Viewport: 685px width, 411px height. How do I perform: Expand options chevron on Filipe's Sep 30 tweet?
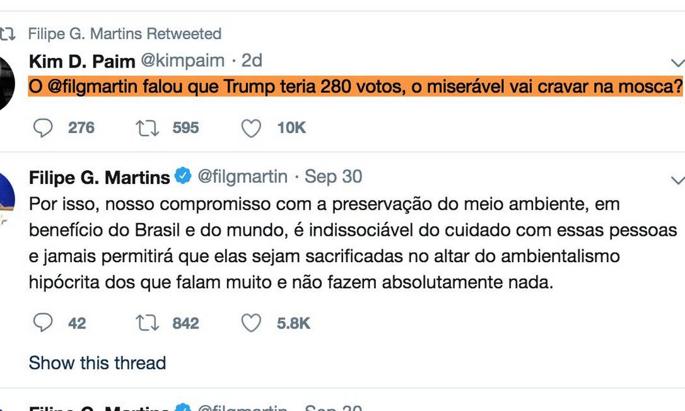pos(677,179)
